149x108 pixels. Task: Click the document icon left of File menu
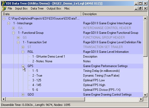click(4, 8)
